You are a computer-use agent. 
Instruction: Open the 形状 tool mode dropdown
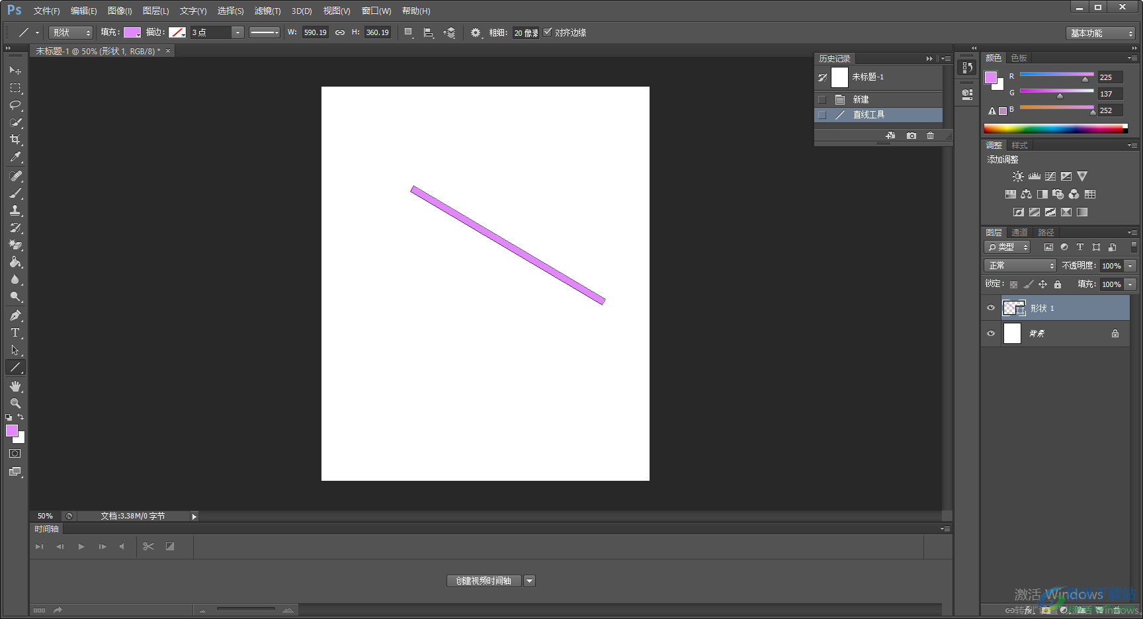71,32
